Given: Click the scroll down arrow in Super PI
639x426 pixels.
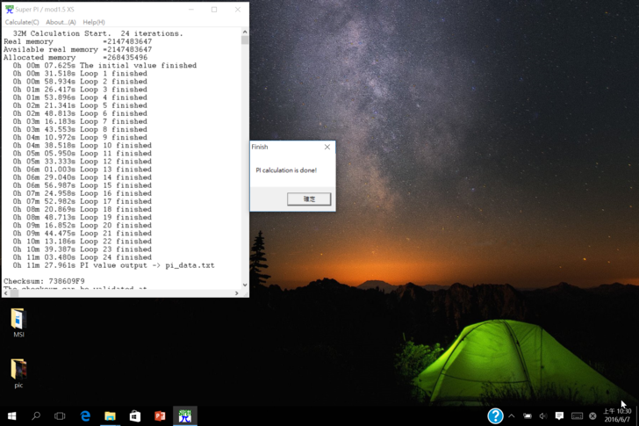Looking at the screenshot, I should pos(244,285).
